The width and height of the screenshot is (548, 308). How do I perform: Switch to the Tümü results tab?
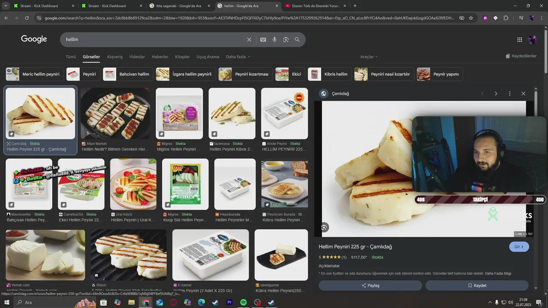click(71, 56)
